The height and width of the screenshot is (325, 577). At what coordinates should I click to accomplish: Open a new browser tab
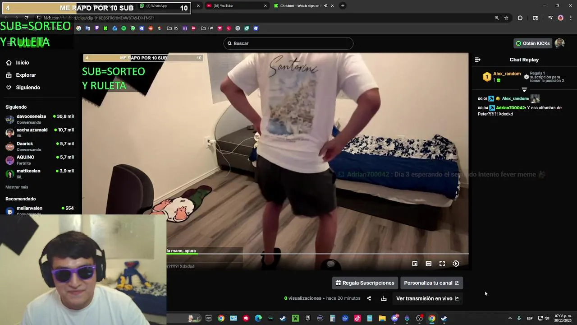[x=343, y=6]
